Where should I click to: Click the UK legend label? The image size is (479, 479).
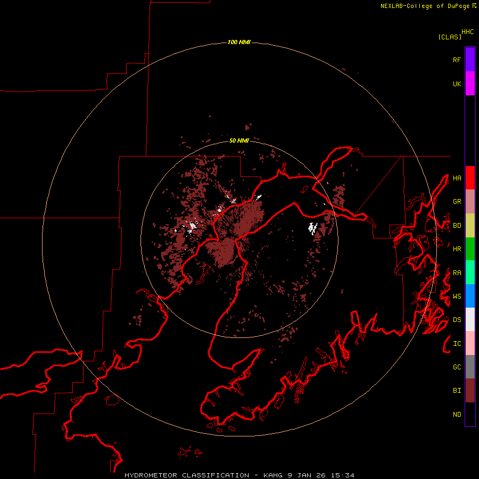pyautogui.click(x=457, y=84)
